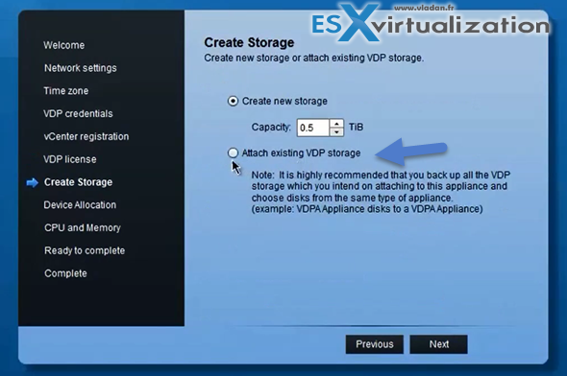Click the Capacity label text

point(271,127)
